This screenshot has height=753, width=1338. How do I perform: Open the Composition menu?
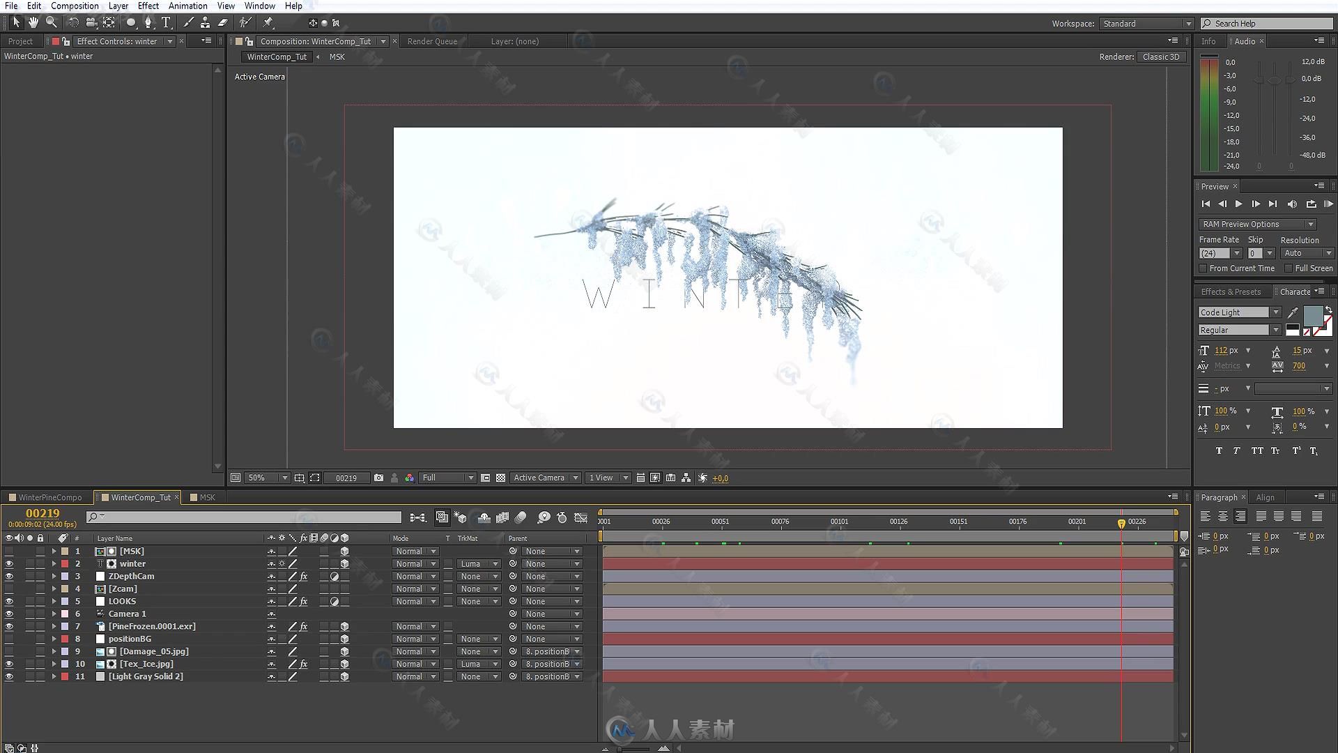point(75,6)
